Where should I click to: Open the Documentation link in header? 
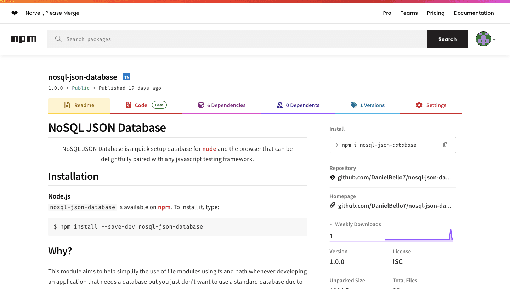coord(474,13)
